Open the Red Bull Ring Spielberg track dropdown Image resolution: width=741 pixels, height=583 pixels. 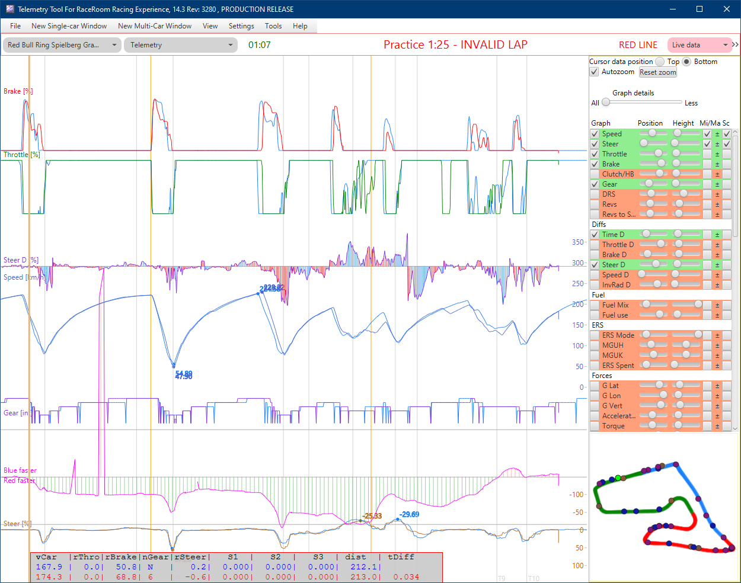click(62, 45)
